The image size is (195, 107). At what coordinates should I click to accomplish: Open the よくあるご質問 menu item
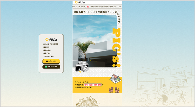[48, 56]
